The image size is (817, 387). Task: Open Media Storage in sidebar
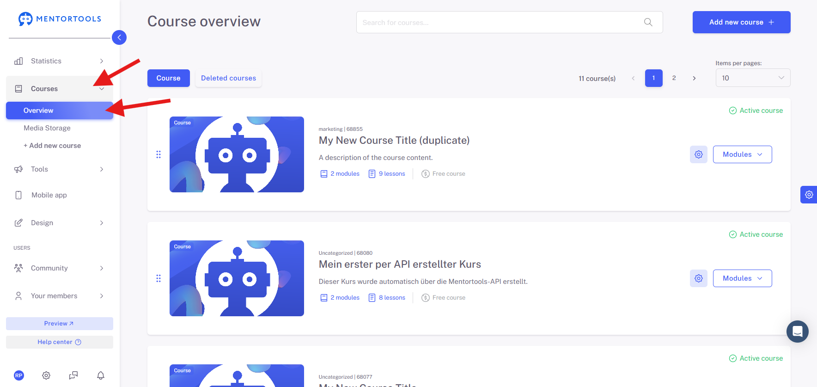47,128
